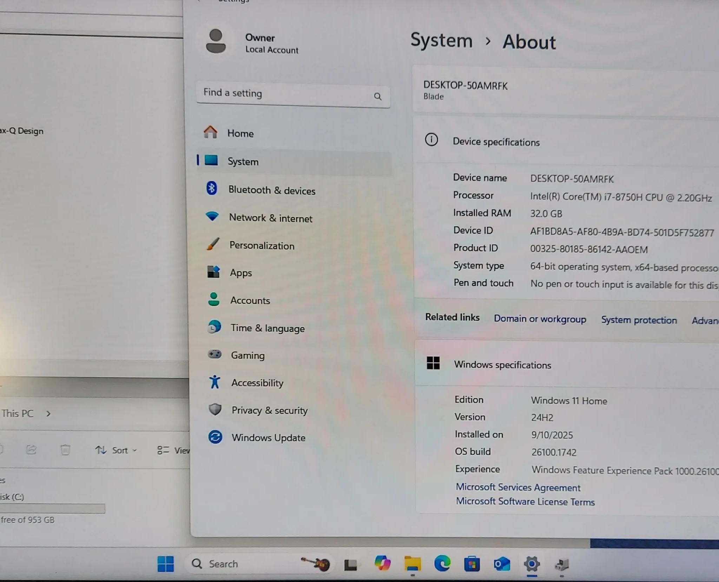Collapse the Device specifications section header

tap(566, 141)
